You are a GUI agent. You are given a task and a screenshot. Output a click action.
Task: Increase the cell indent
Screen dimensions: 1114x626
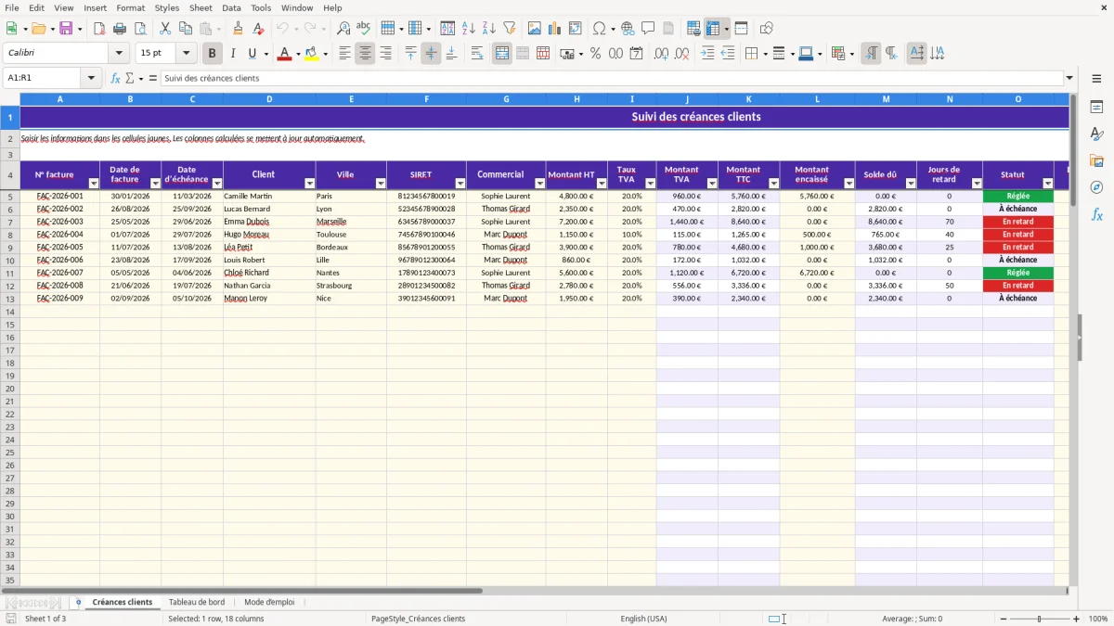coord(707,54)
